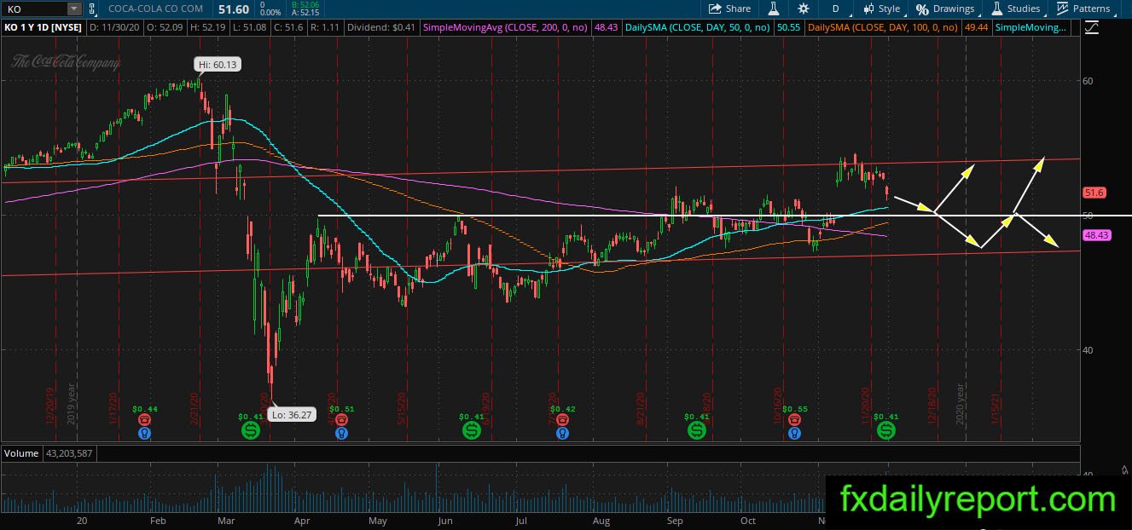The image size is (1132, 530).
Task: Click the 40 price axis label
Action: [1087, 350]
